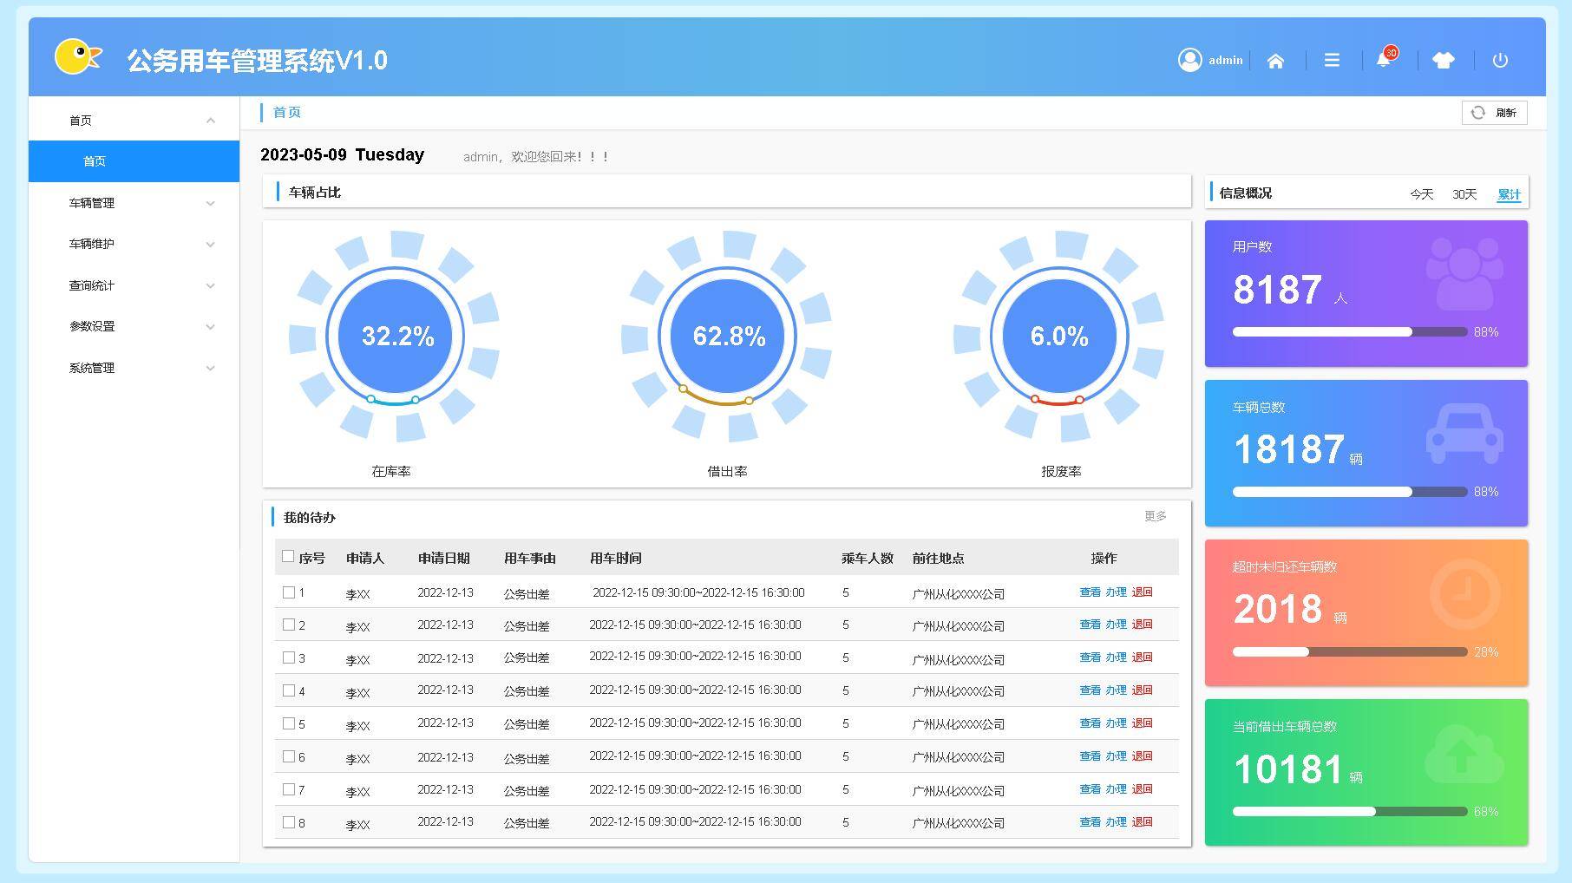
Task: Click the 用户数 progress bar
Action: 1349,332
